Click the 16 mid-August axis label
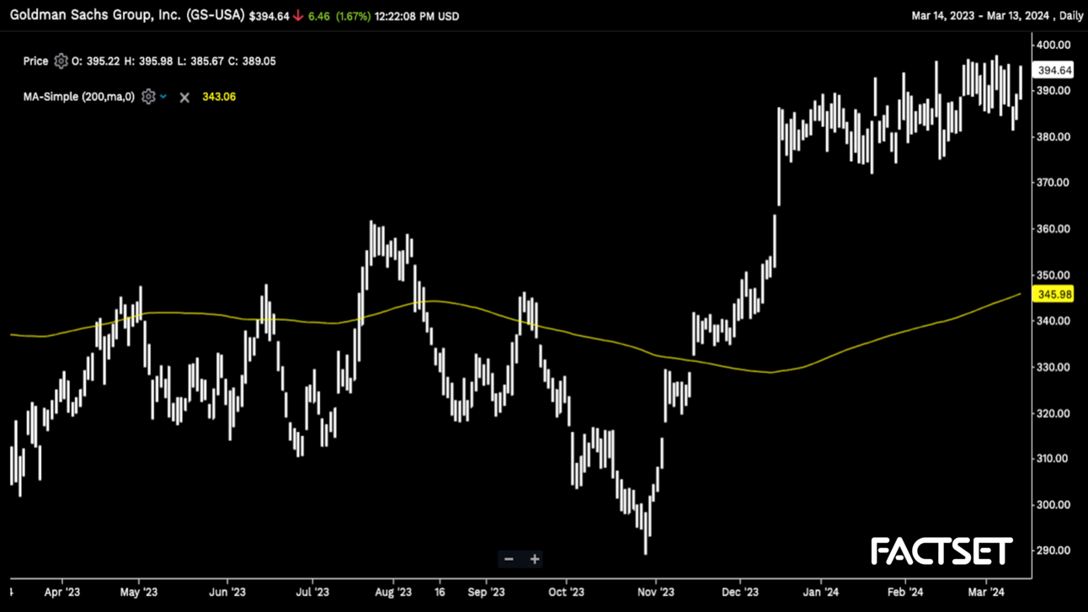 point(440,592)
